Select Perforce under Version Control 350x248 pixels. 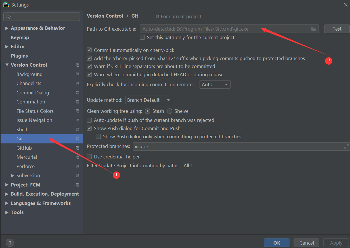(26, 166)
